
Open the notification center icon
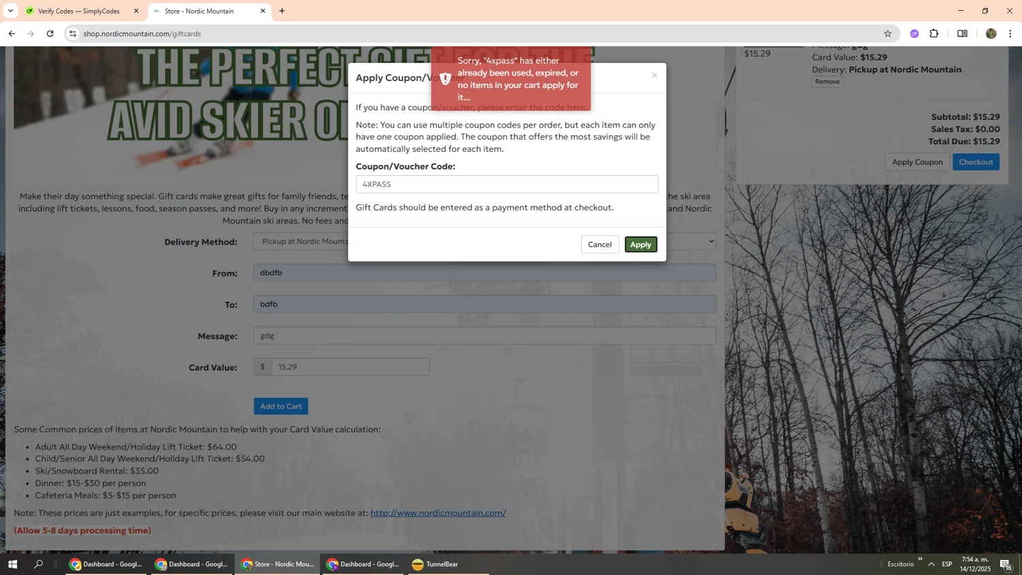pyautogui.click(x=1006, y=564)
